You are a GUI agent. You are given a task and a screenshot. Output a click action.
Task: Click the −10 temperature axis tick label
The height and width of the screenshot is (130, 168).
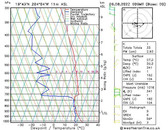pyautogui.click(x=43, y=125)
